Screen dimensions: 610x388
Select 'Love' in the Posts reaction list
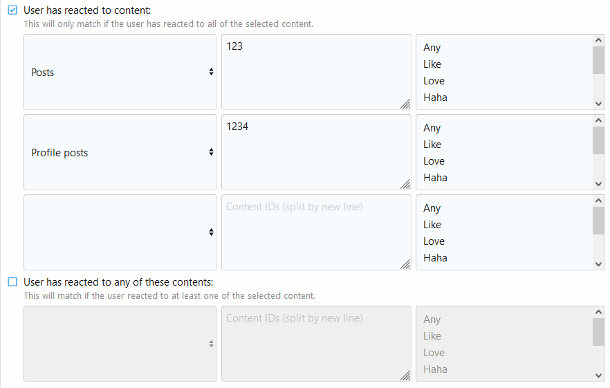[x=434, y=81]
